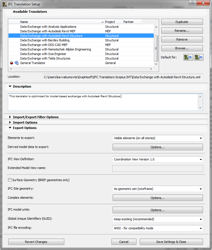Close the IFC Translation Setup dialog
The width and height of the screenshot is (212, 250).
point(203,3)
